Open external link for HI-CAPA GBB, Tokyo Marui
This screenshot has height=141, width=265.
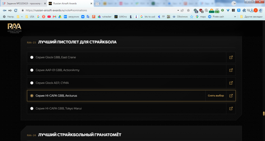231,108
